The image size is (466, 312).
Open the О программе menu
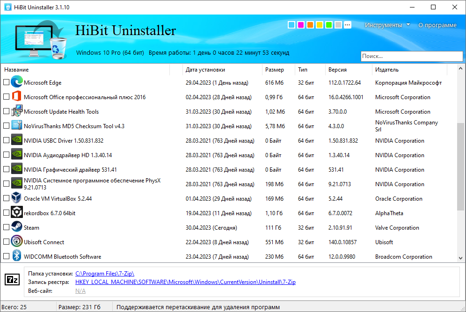coord(437,25)
